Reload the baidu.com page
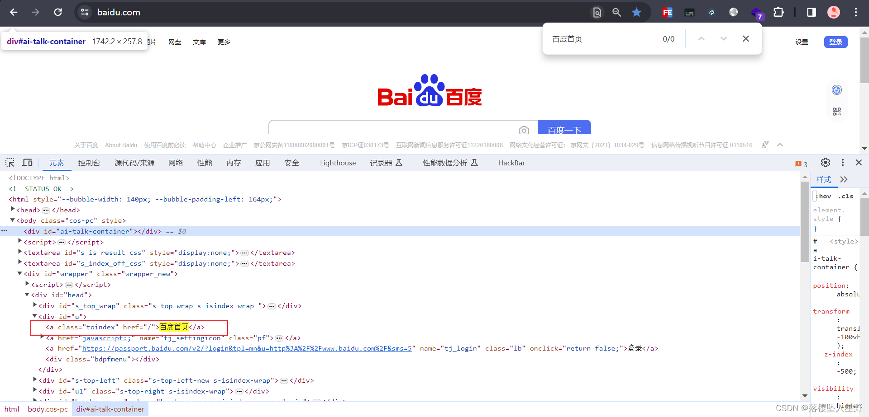 (x=58, y=12)
